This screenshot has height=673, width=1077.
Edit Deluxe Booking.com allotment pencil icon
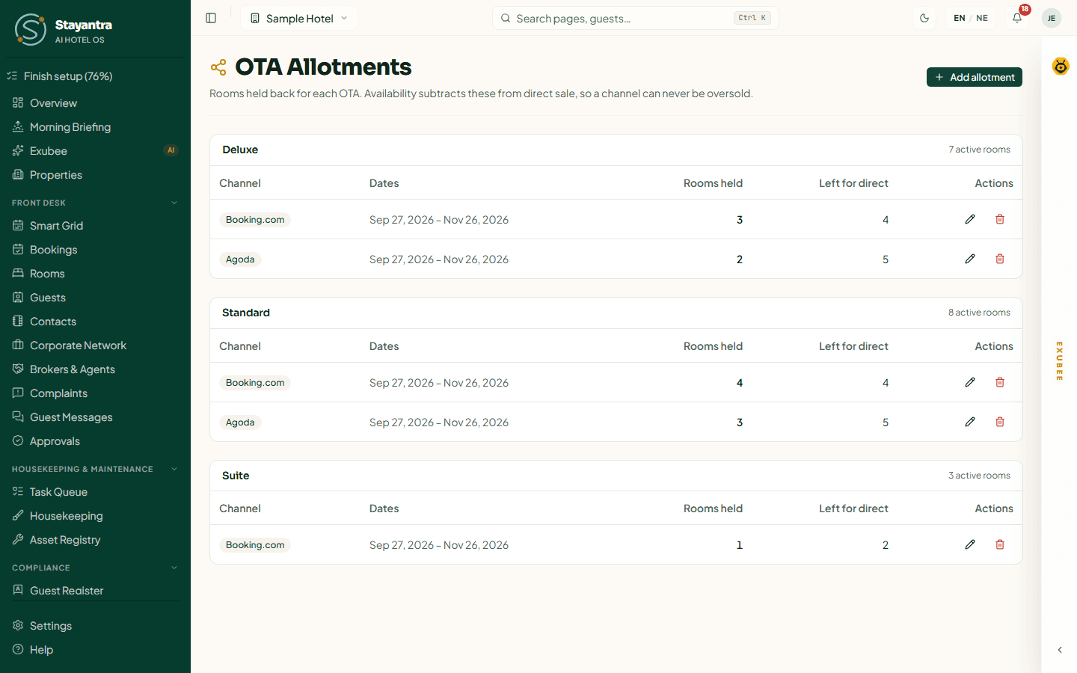click(970, 219)
